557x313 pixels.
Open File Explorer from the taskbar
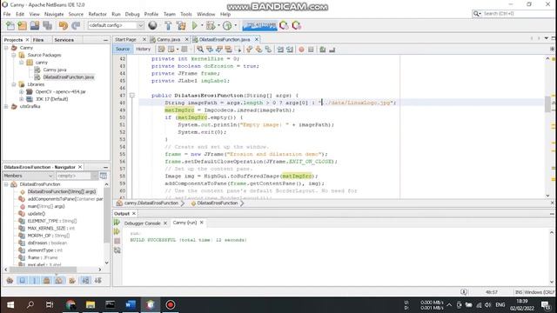point(91,304)
